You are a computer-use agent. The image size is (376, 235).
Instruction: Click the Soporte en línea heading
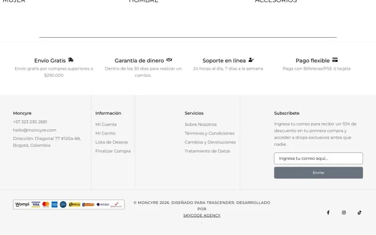point(224,61)
